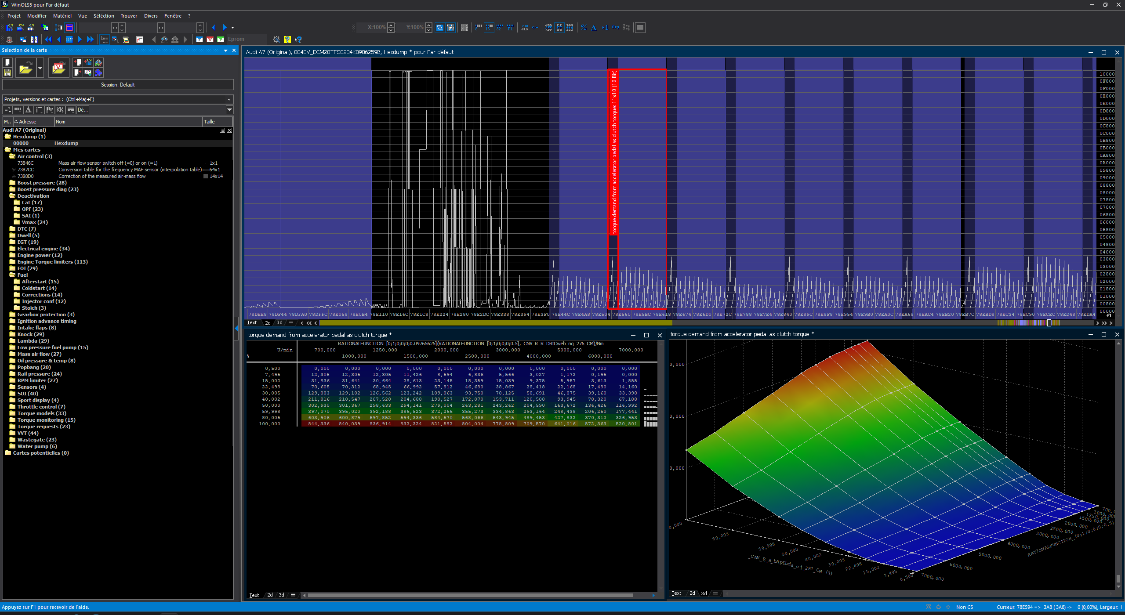Click the Delta comparison icon in the toolbar
The image size is (1125, 615).
tap(594, 28)
